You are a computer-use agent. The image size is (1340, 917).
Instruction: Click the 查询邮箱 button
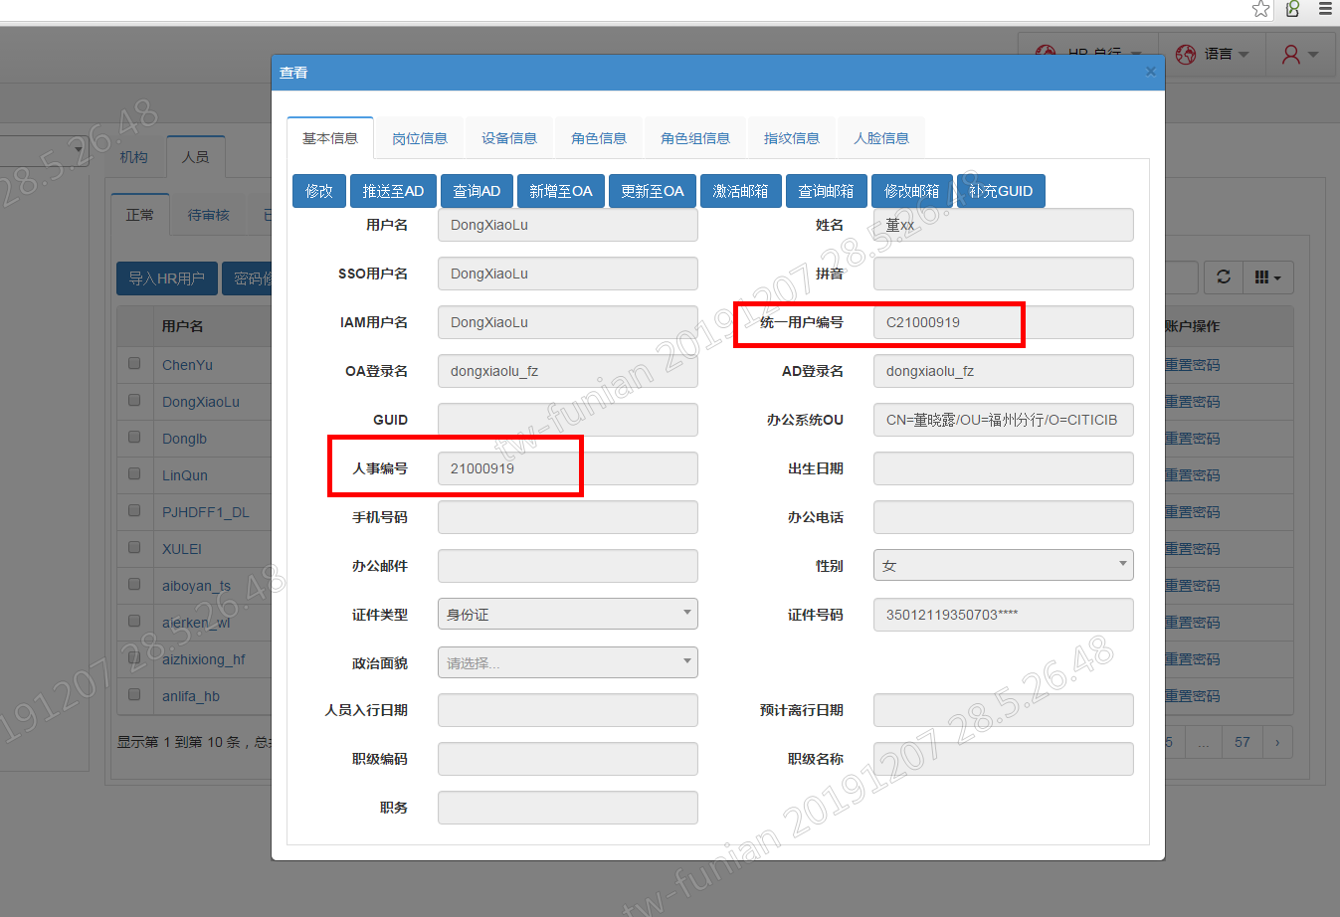click(x=826, y=191)
